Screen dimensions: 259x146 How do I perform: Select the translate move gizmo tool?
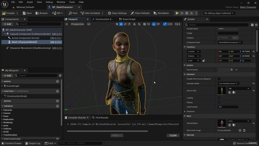click(x=121, y=24)
